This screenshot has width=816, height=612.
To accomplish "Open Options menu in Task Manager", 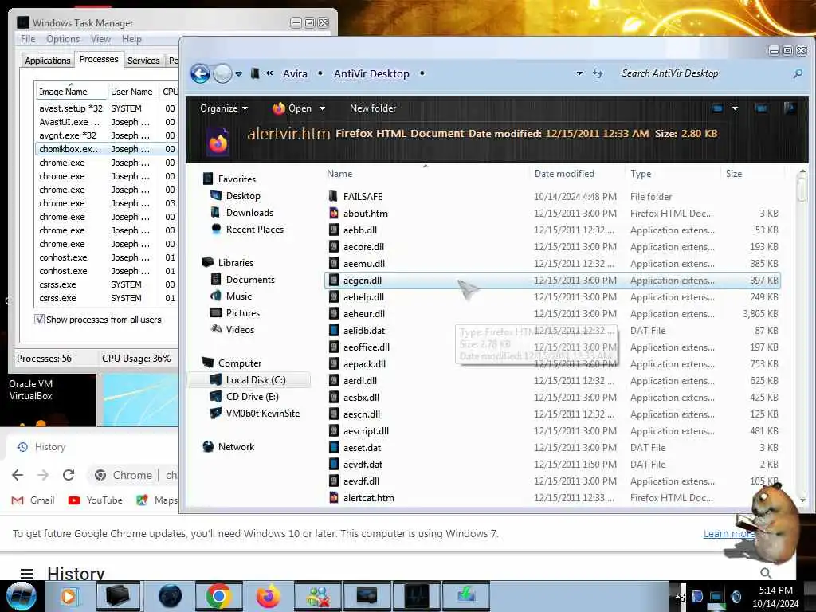I will coord(63,39).
